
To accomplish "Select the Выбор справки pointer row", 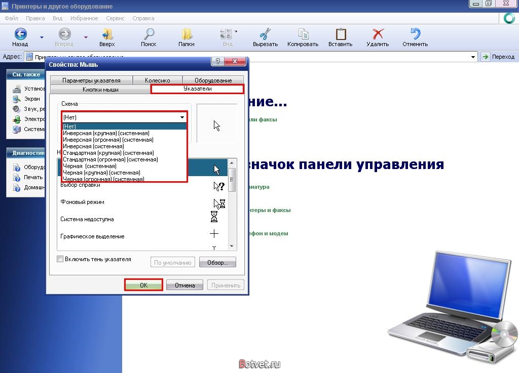I will point(142,185).
